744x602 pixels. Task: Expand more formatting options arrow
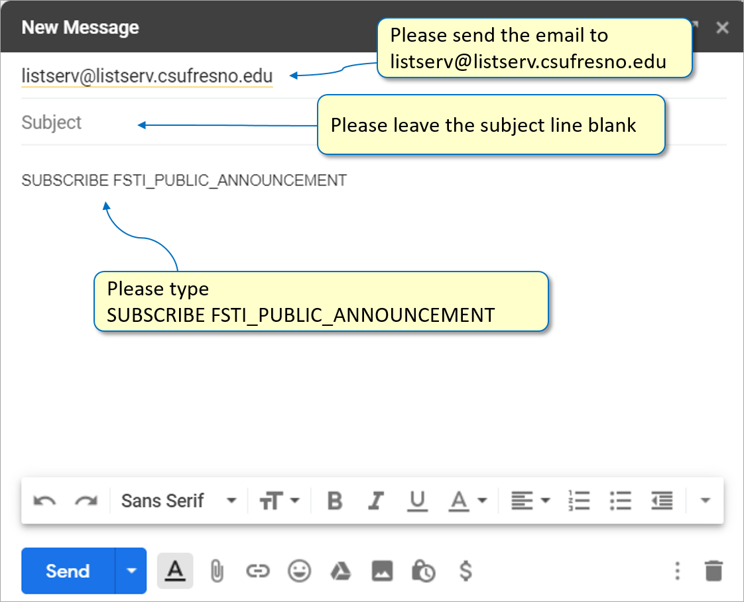[705, 501]
